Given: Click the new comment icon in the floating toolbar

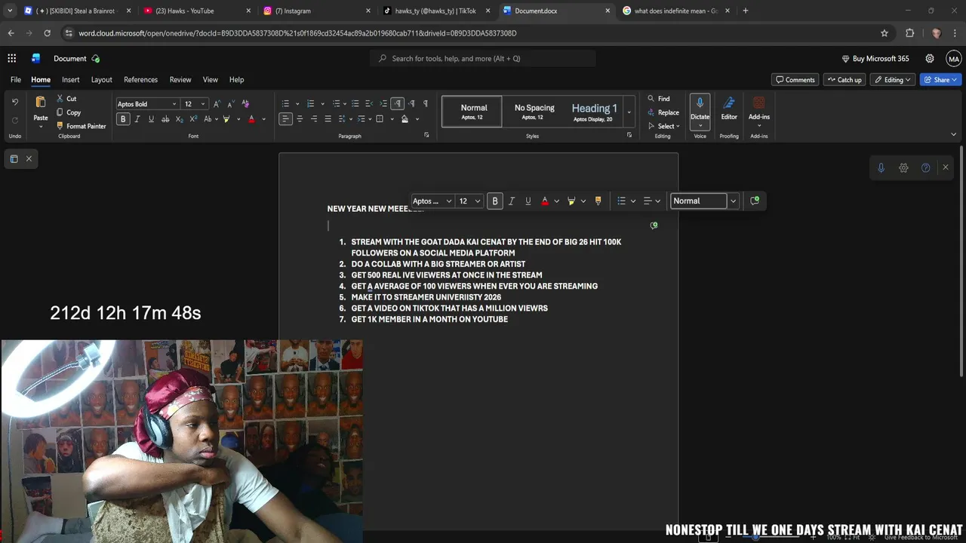Looking at the screenshot, I should [755, 201].
